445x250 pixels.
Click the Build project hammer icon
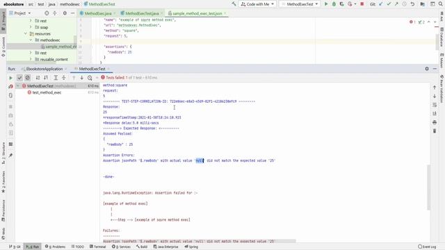(x=234, y=4)
